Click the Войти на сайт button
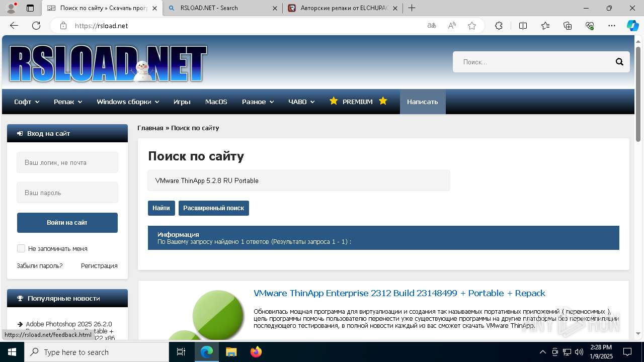Screen dimensions: 644x362 67,223
